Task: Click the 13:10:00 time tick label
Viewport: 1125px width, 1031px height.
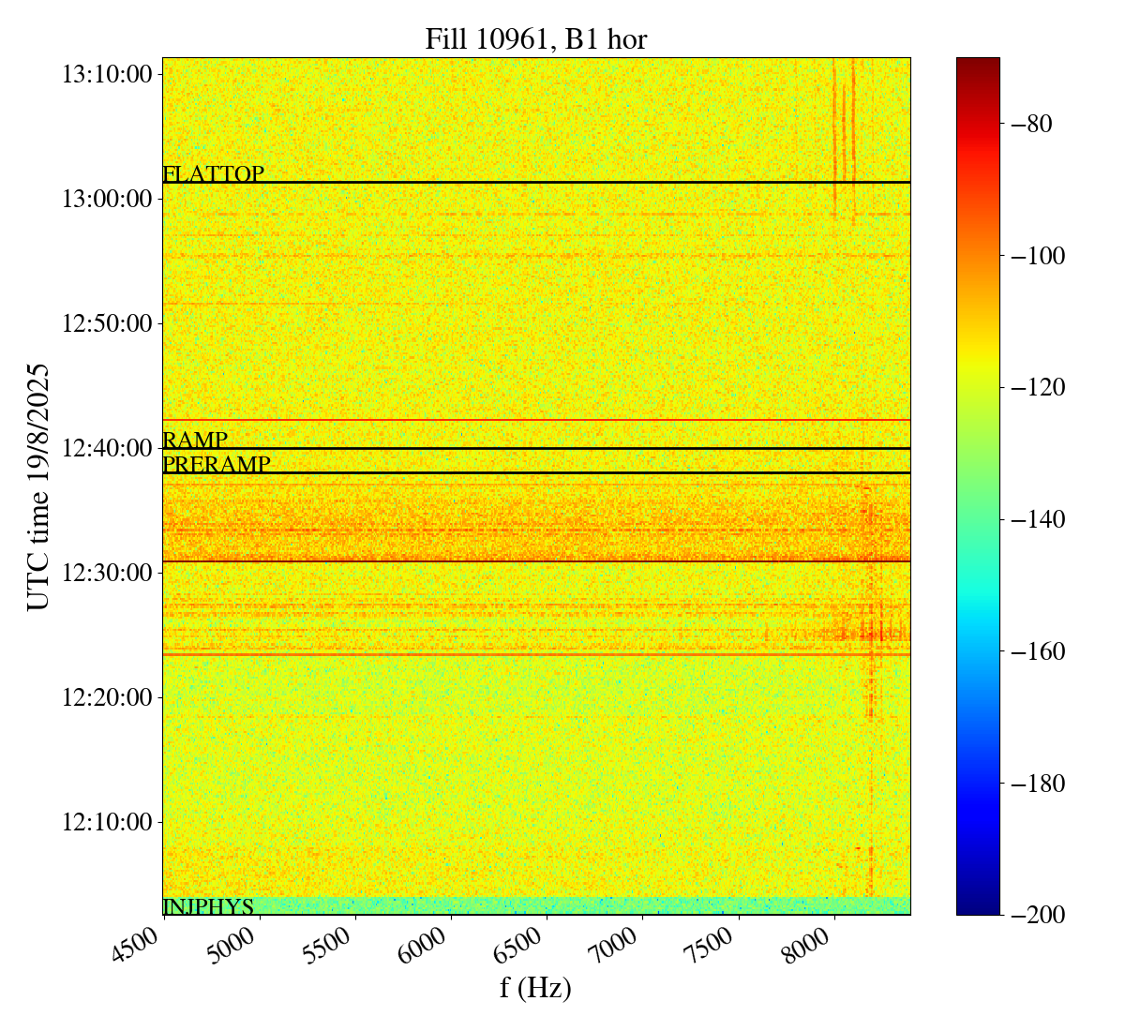Action: coord(107,74)
